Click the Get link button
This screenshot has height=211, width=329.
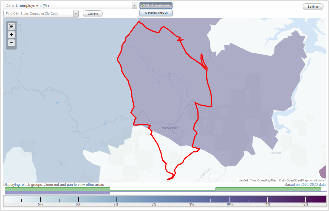point(93,14)
